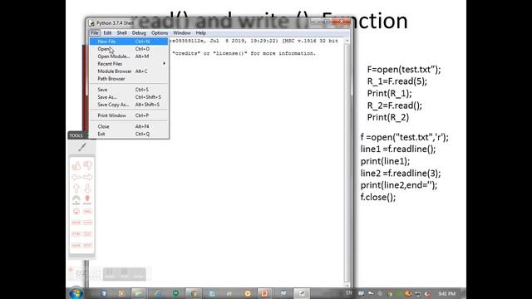
Task: Click the TOOLS panel tab
Action: 77,135
